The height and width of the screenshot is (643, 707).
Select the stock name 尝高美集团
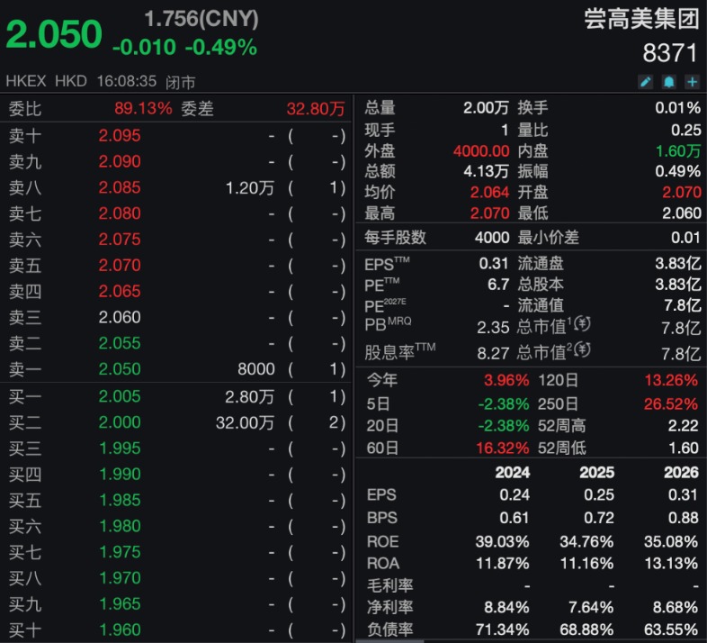(x=641, y=20)
